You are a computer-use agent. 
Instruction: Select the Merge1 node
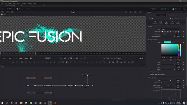coord(88,85)
